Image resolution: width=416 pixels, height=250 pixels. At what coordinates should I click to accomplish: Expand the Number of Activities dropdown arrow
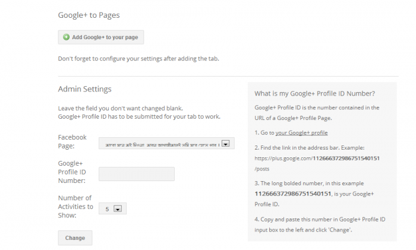[118, 208]
